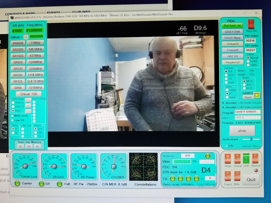
Task: Click the RF Power gauge
Action: tap(84, 167)
